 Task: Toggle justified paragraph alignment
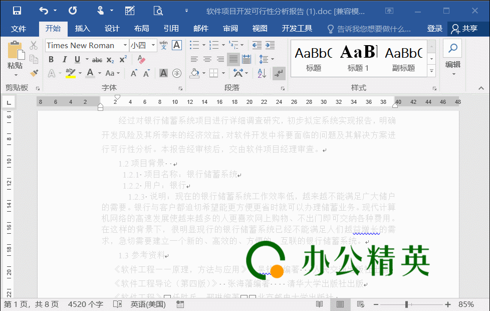(233, 59)
